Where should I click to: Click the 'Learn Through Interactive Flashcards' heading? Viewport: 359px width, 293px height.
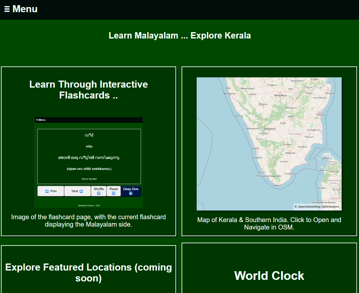89,90
